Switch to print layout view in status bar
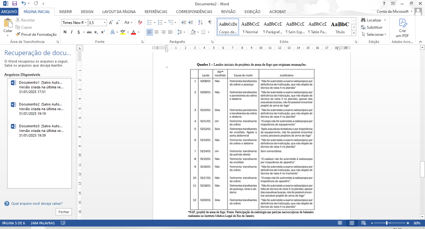Image resolution: width=425 pixels, height=229 pixels. coord(352,223)
